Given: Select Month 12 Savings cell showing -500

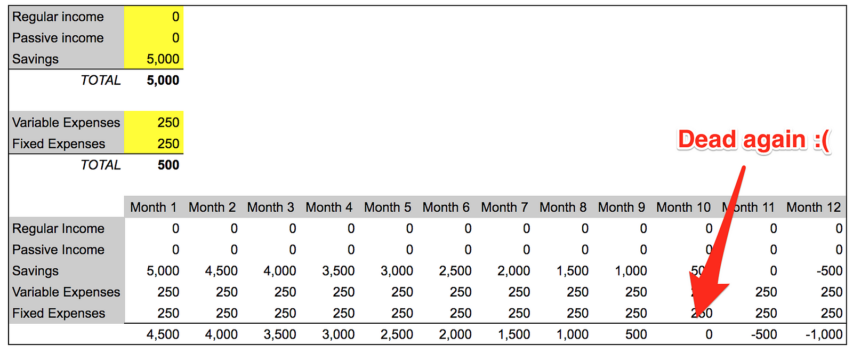Looking at the screenshot, I should coord(829,271).
